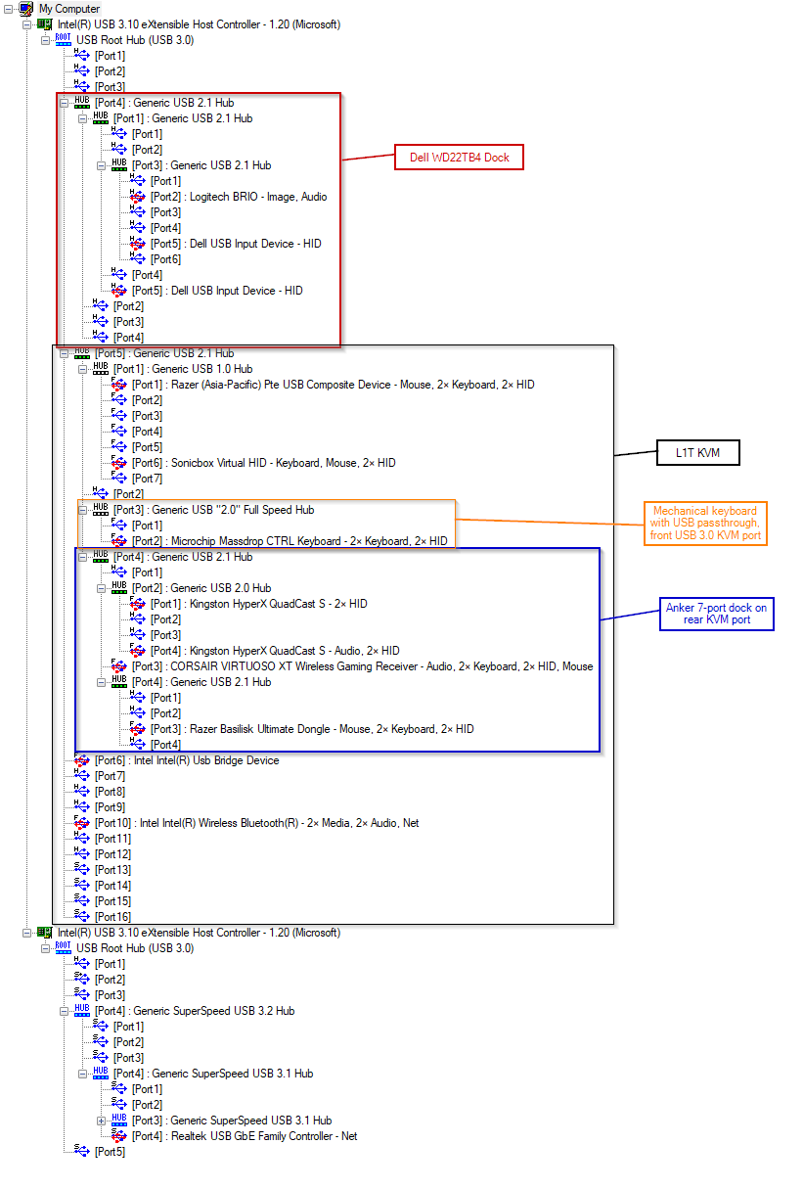Collapse the My Computer root node
The image size is (803, 1190).
pyautogui.click(x=8, y=9)
